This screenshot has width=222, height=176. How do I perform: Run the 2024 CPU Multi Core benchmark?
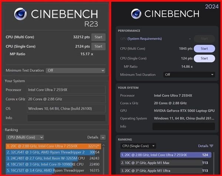click(204, 48)
